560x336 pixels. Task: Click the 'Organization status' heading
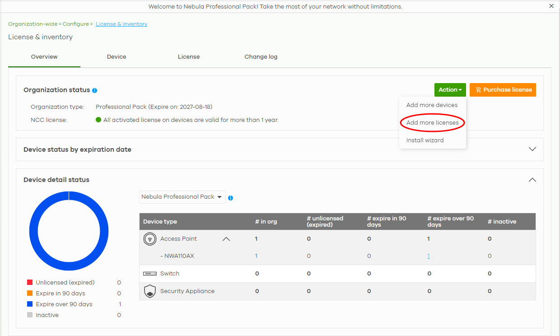coord(57,90)
